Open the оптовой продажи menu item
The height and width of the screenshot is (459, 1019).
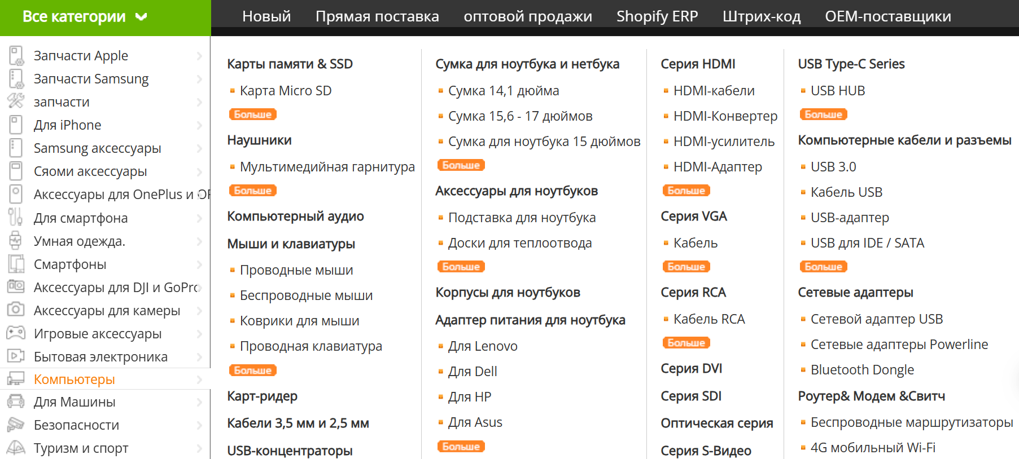point(528,17)
